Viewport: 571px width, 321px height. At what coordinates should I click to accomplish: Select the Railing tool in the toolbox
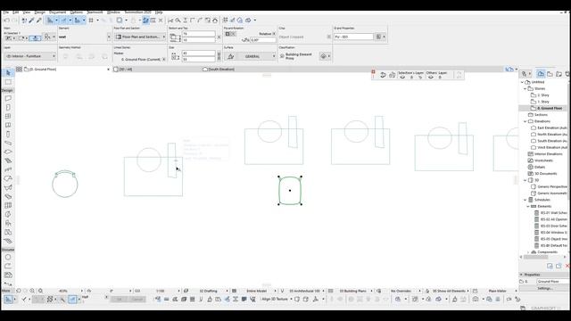(x=8, y=169)
